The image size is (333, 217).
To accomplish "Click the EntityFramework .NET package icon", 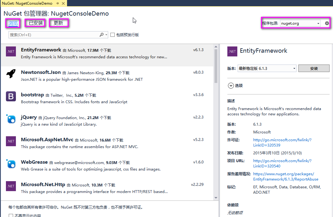I will point(11,51).
